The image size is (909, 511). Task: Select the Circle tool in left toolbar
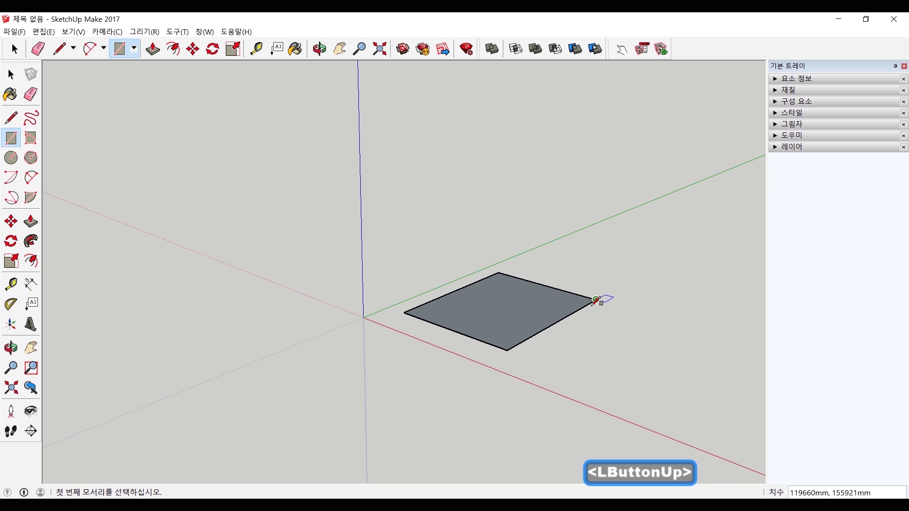point(10,158)
